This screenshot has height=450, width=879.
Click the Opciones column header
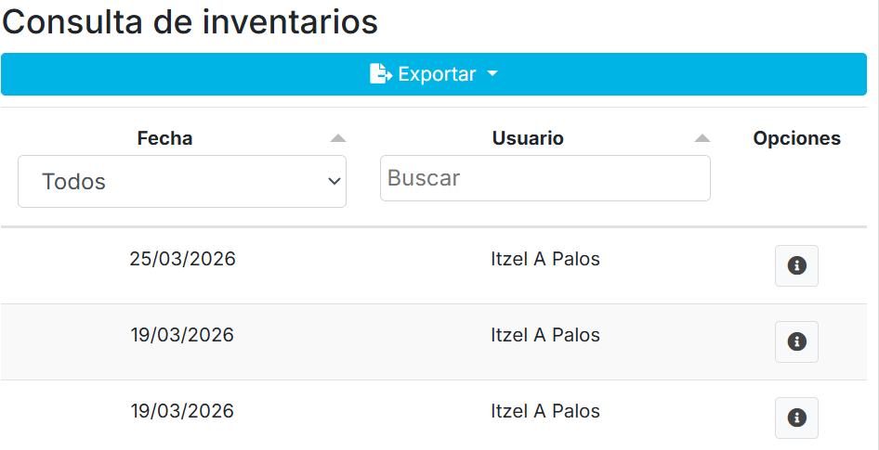point(796,138)
